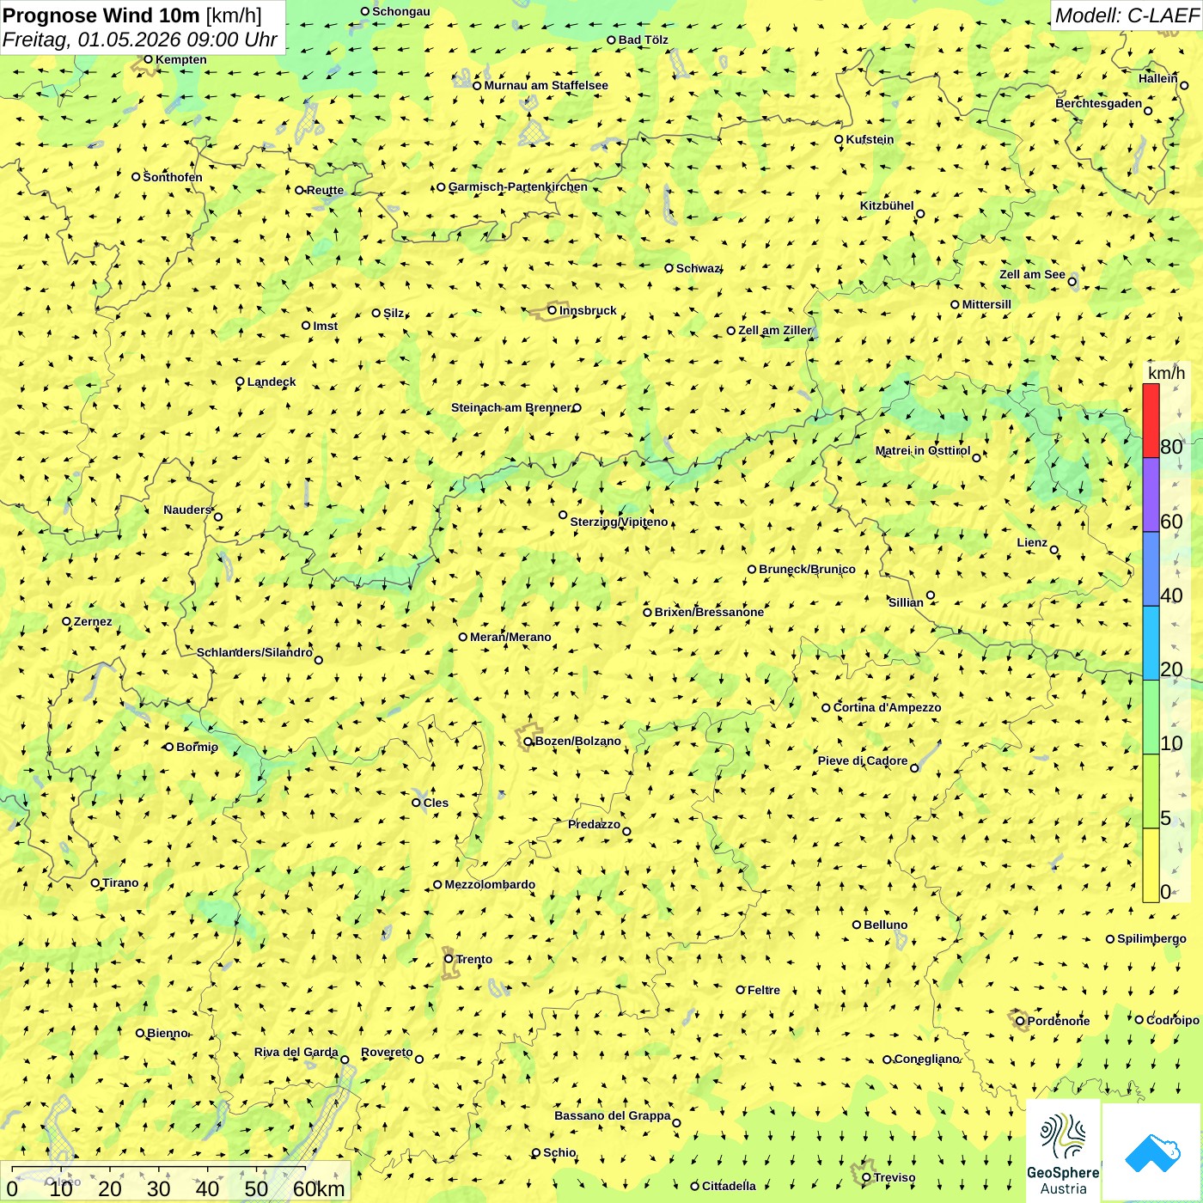
Task: Click the Matrei in Osttirol marker
Action: [x=976, y=457]
